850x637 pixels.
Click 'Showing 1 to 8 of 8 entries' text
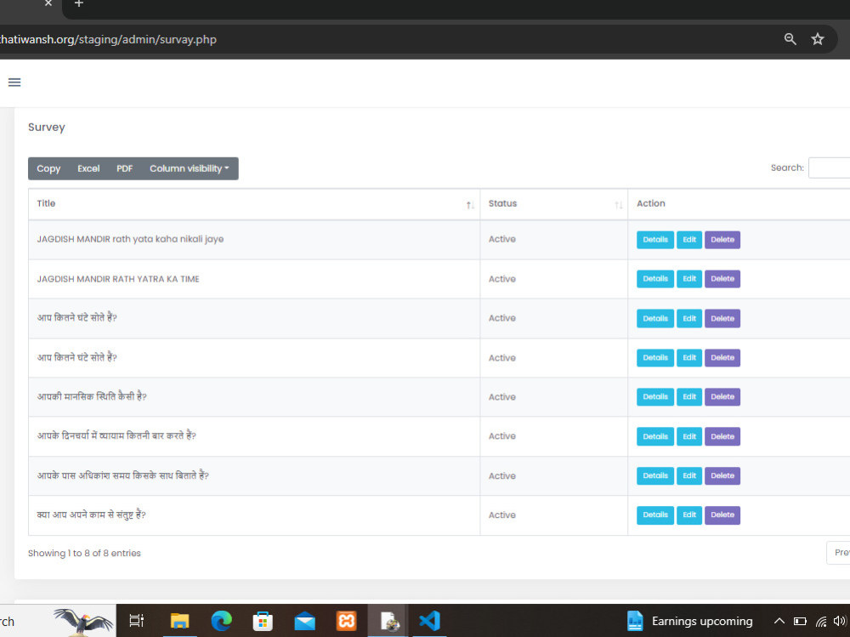84,553
